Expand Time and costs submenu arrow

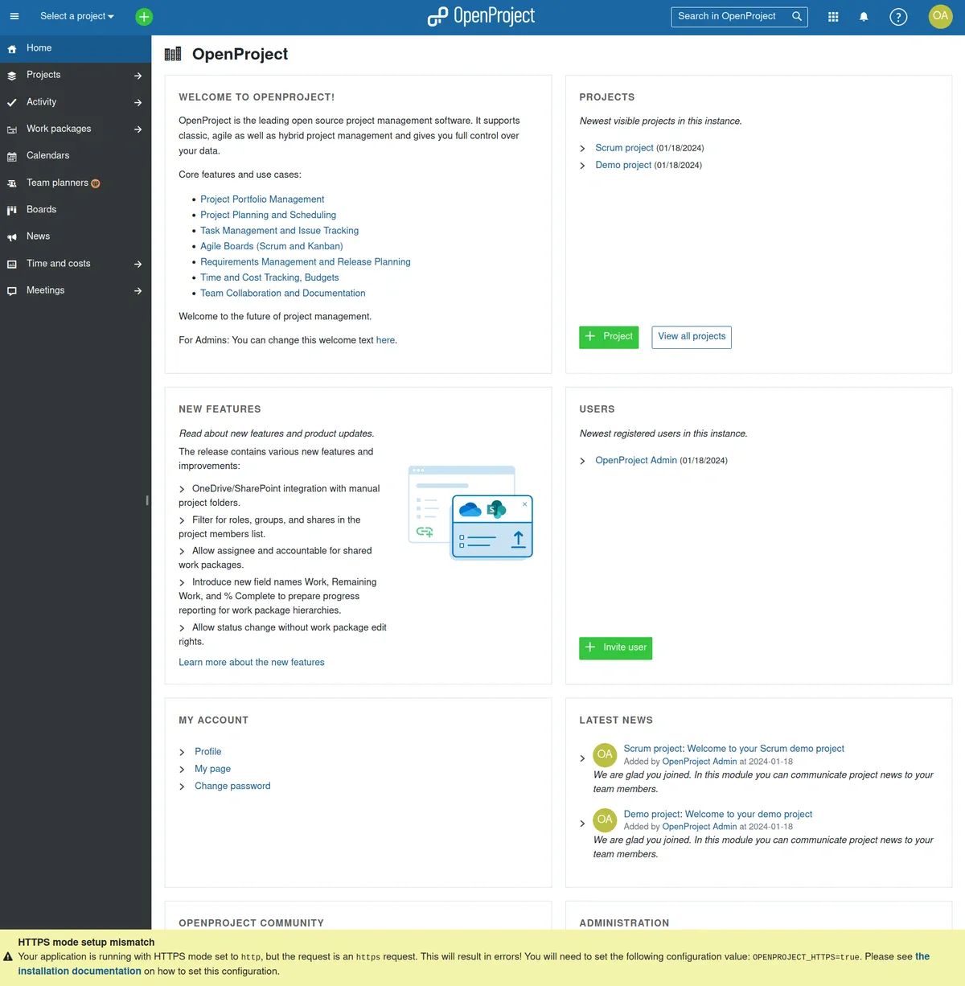point(138,264)
